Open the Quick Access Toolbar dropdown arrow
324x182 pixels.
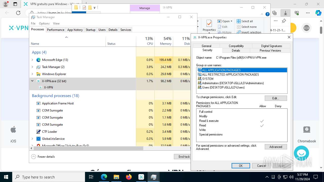point(94,8)
